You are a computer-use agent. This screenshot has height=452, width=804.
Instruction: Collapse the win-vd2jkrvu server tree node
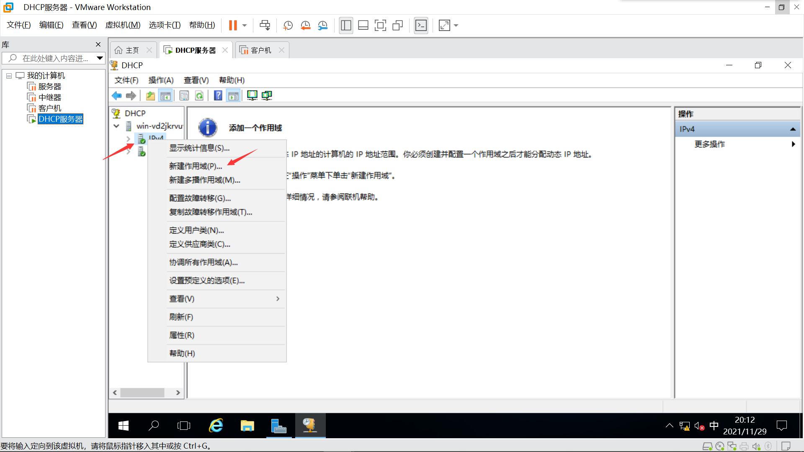tap(117, 126)
